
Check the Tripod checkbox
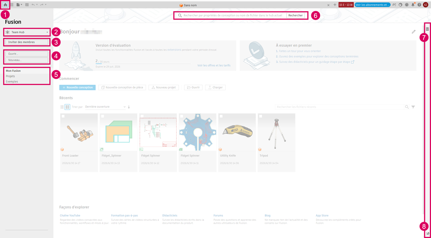(x=261, y=116)
